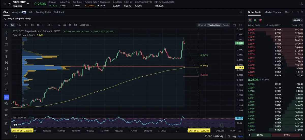This screenshot has height=140, width=305.
Task: Remove drawings with trash icon
Action: (6, 123)
